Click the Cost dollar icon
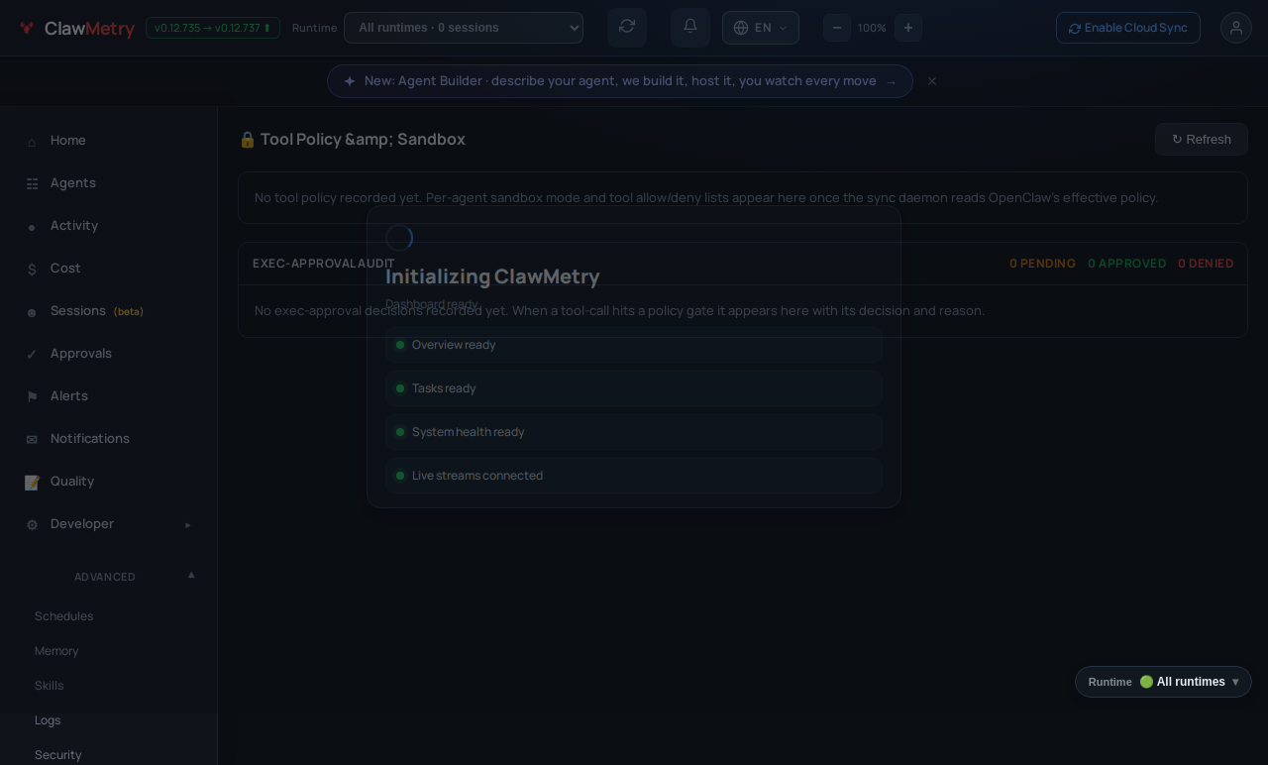 [x=32, y=270]
